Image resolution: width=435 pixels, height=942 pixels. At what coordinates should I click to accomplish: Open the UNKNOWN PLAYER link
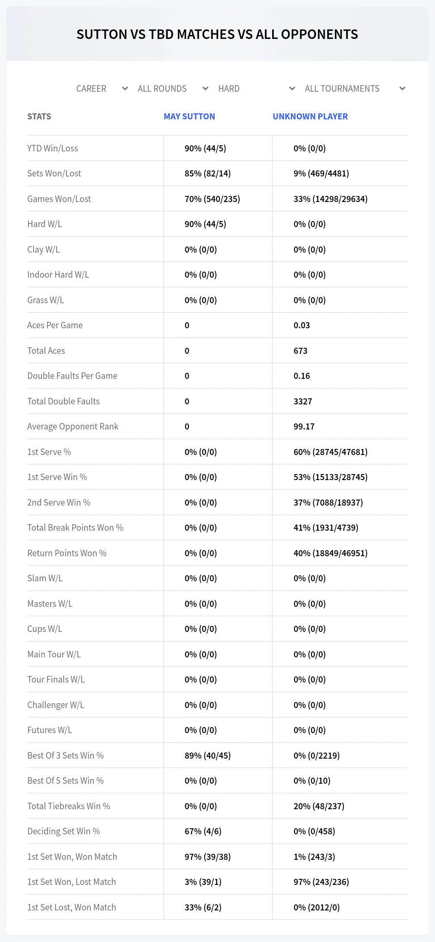click(310, 116)
